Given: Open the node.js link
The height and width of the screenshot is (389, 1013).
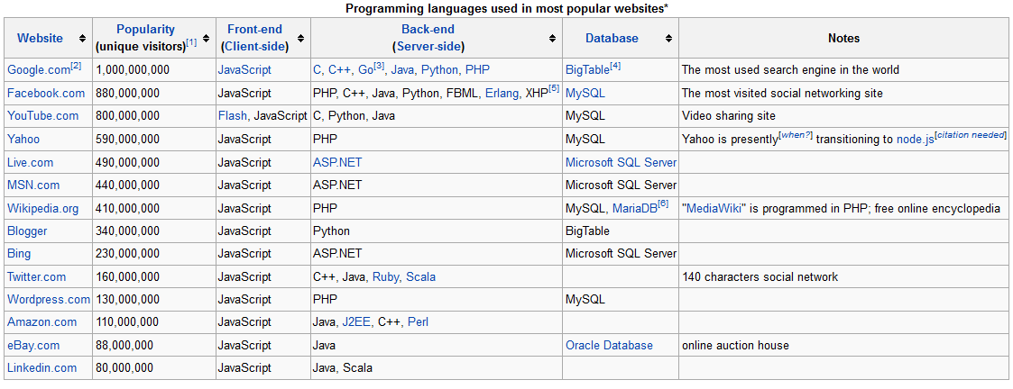Looking at the screenshot, I should point(916,139).
